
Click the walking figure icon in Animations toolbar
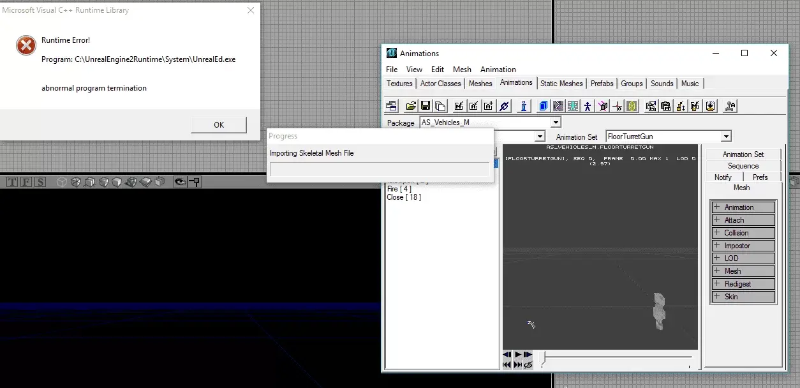(588, 106)
